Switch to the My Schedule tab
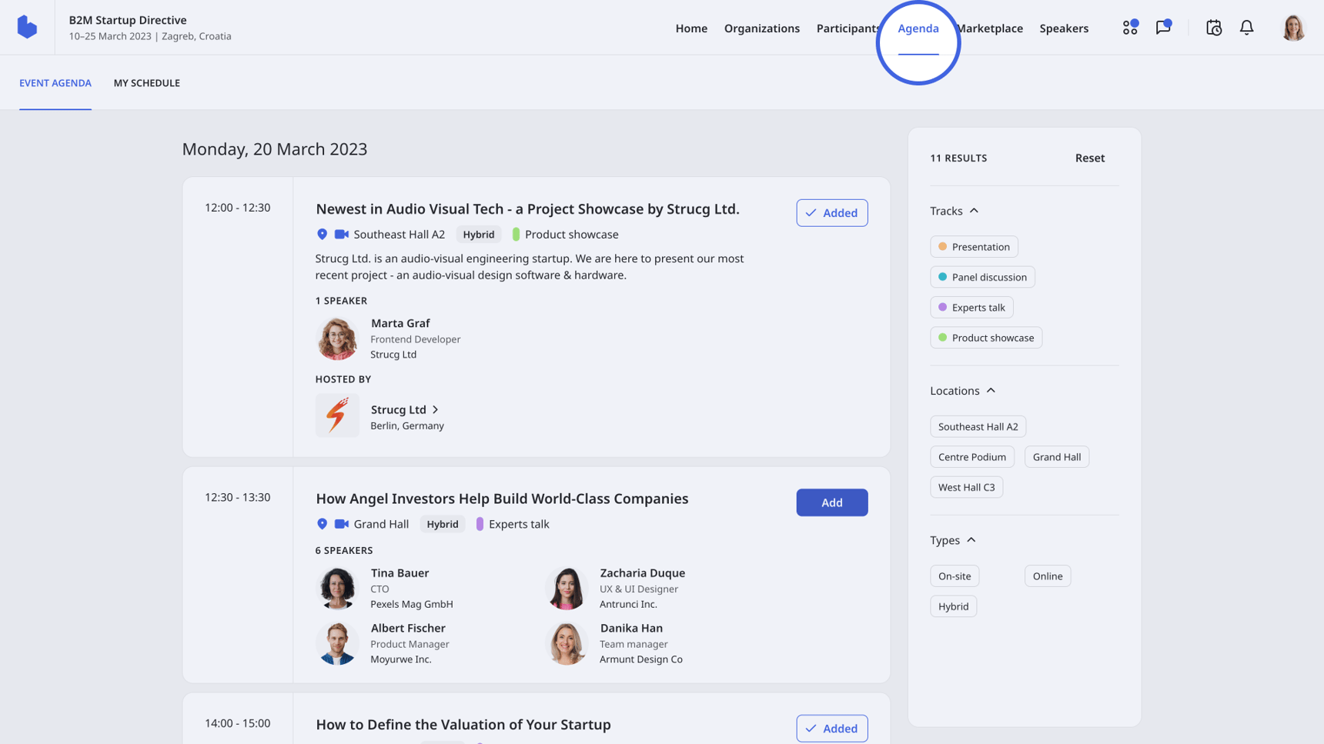The image size is (1324, 744). point(146,83)
